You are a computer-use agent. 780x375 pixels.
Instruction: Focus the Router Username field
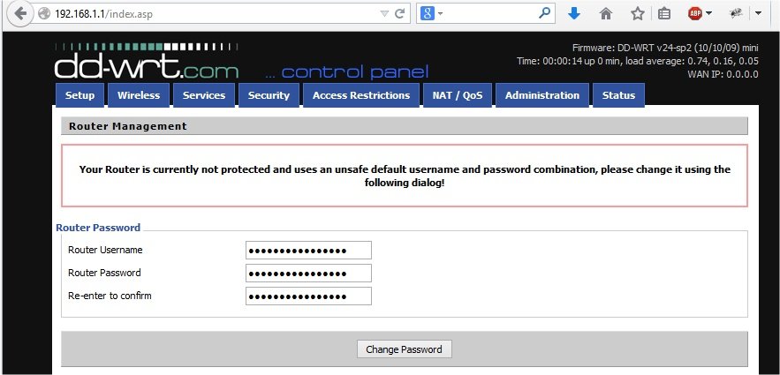(x=308, y=250)
